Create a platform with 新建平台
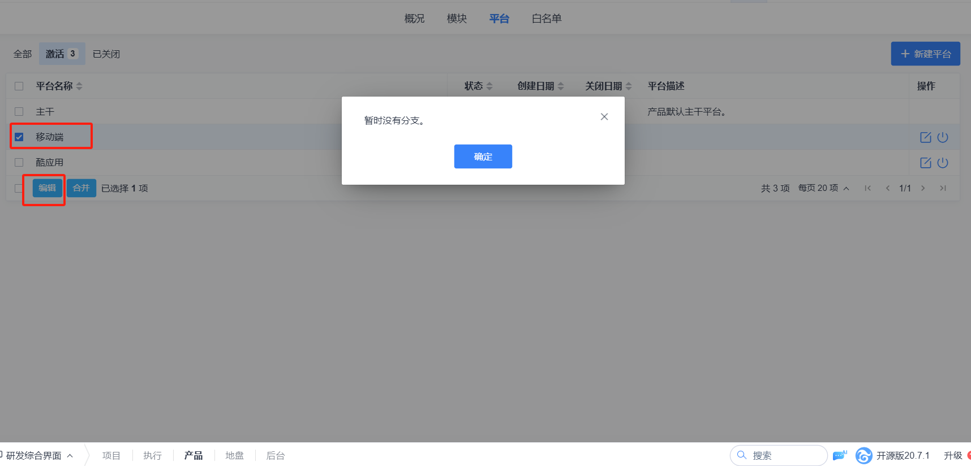 pyautogui.click(x=926, y=54)
